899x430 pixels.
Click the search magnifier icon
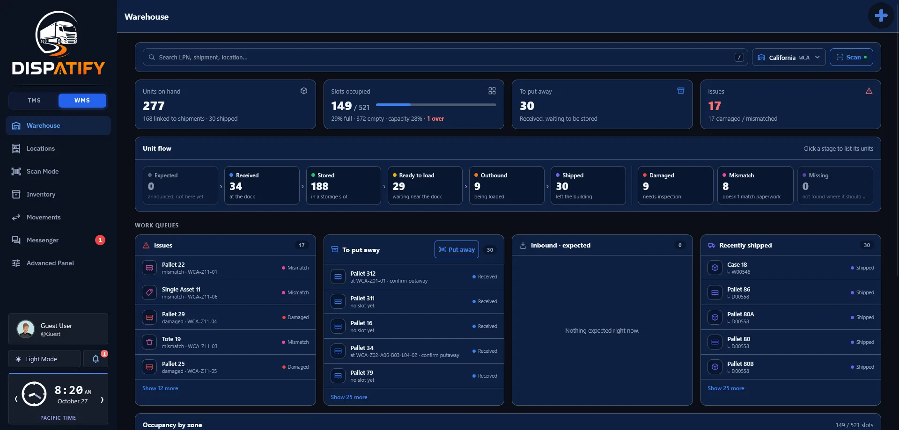[152, 57]
